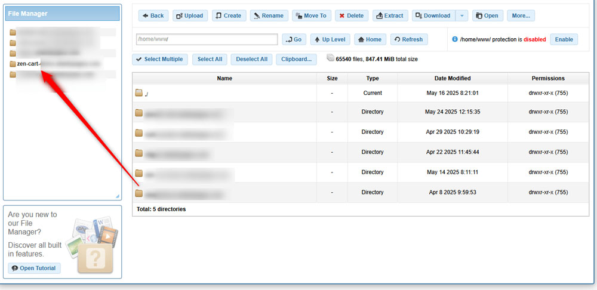
Task: Click the Open Tutorial button
Action: coord(34,268)
